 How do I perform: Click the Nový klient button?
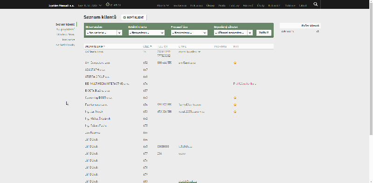pyautogui.click(x=134, y=18)
